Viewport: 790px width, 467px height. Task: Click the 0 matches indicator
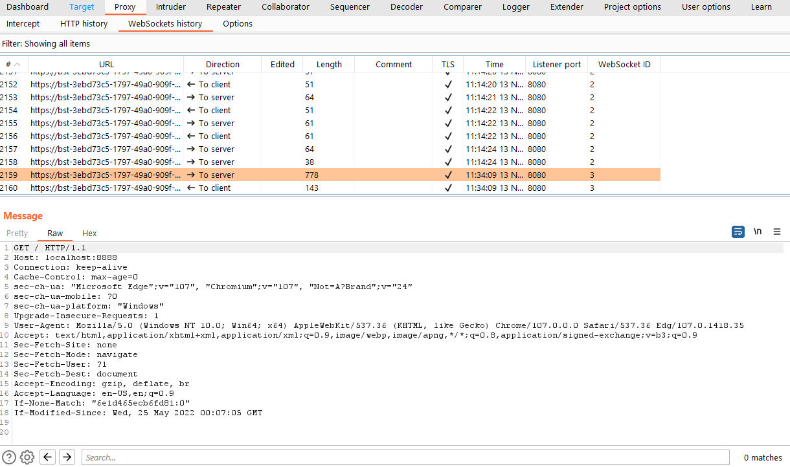point(763,457)
